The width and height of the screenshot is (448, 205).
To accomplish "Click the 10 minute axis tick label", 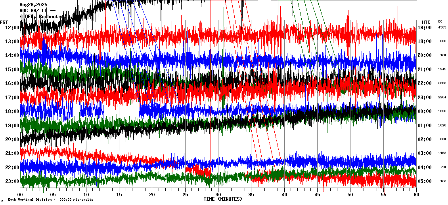I will tap(86, 195).
